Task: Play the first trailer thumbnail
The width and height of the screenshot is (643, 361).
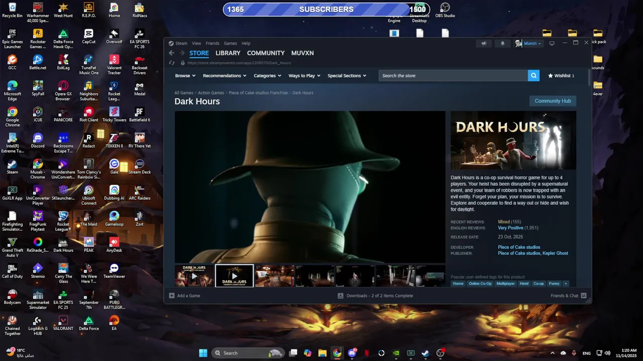Action: point(194,276)
